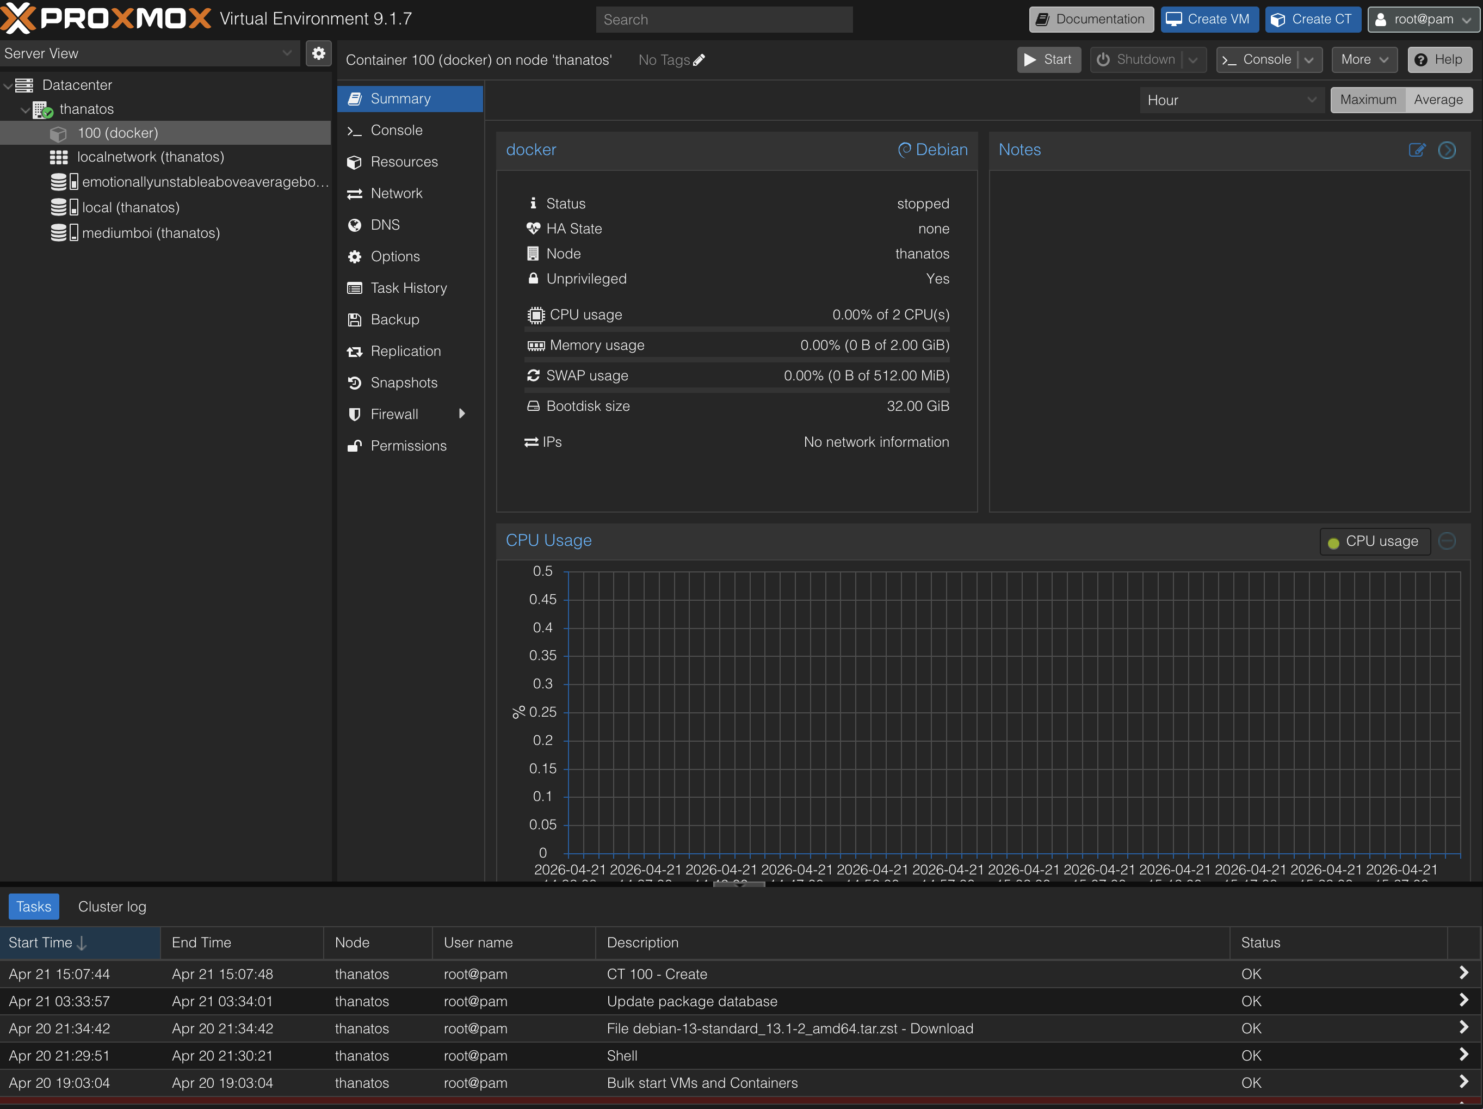Viewport: 1483px width, 1109px height.
Task: Open the Summary tab
Action: (410, 99)
